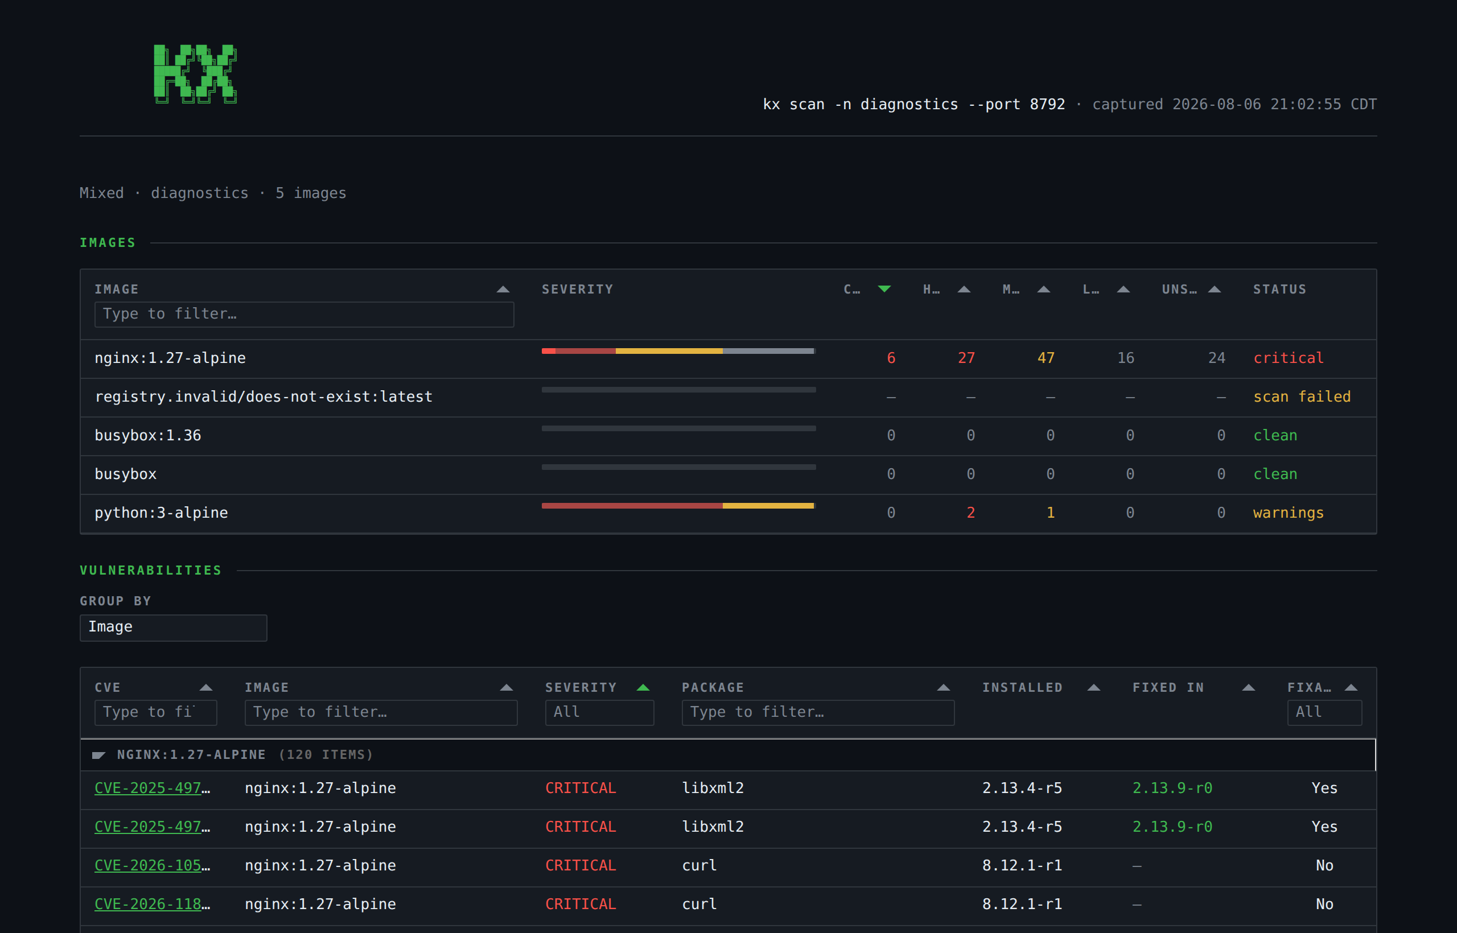Select the python:3-alpine image row
1457x933 pixels.
pyautogui.click(x=728, y=513)
